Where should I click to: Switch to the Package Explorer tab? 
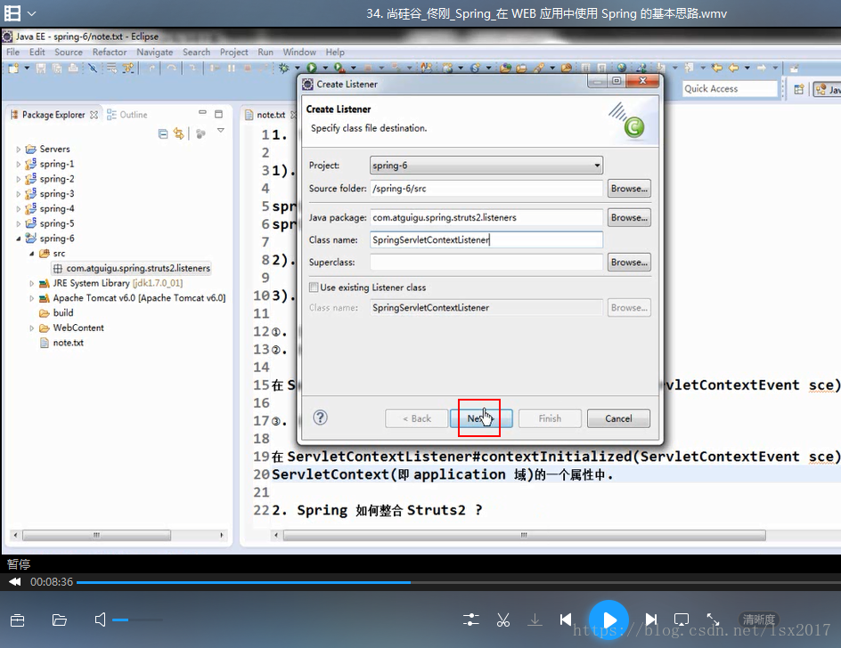[53, 115]
